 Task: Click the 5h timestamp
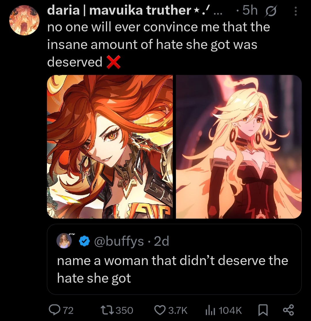pos(250,10)
